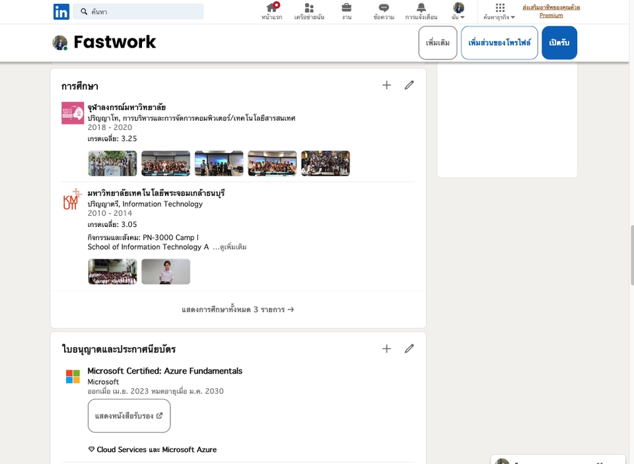The width and height of the screenshot is (634, 464).
Task: Open fifth Chulalongkorn education photo
Action: (x=326, y=163)
